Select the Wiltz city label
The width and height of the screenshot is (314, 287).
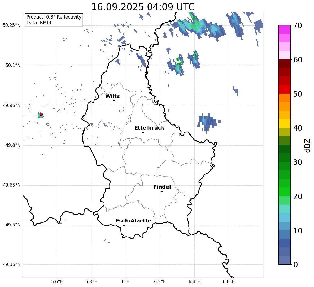point(112,96)
